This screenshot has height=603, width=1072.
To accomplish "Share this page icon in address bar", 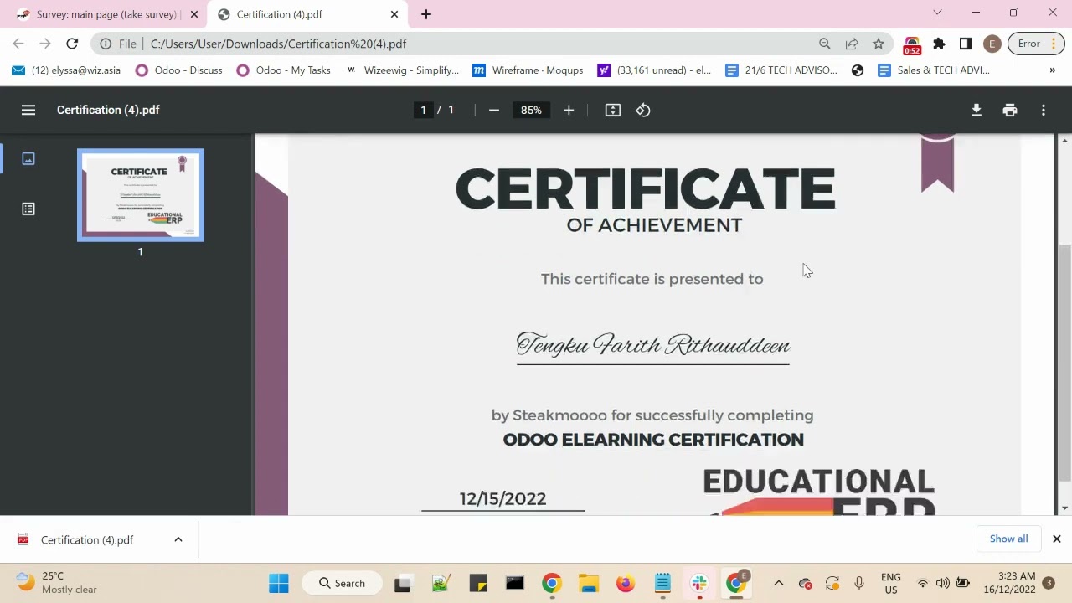I will pos(852,44).
